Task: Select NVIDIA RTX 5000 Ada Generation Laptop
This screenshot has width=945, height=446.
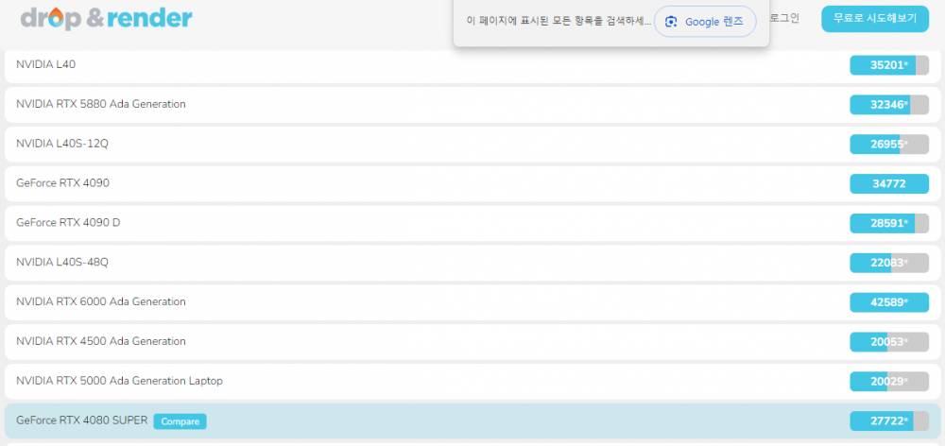Action: (472, 382)
